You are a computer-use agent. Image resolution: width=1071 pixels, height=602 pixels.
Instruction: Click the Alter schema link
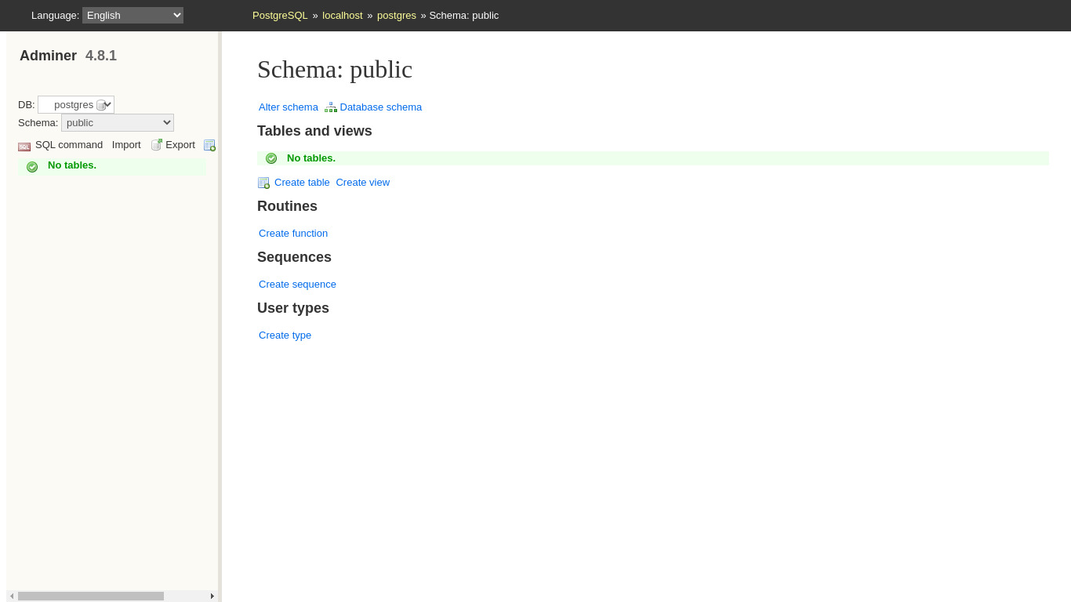289,107
